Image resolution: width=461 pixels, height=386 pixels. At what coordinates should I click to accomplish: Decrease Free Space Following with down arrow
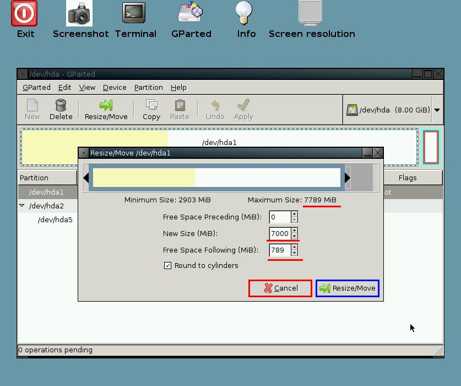tap(294, 253)
